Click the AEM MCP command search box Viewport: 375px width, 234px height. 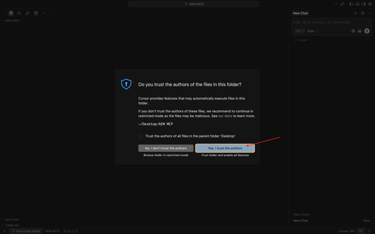[x=193, y=4]
